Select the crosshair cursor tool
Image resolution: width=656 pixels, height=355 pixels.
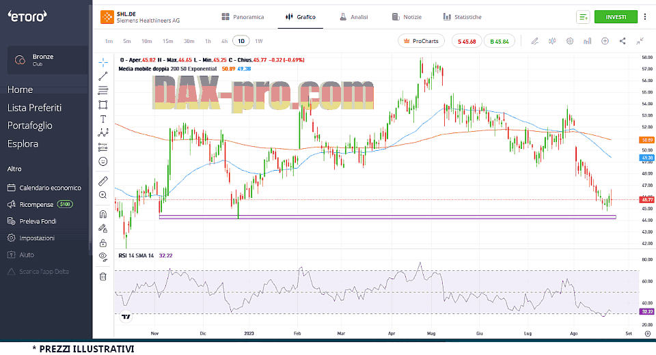click(103, 62)
